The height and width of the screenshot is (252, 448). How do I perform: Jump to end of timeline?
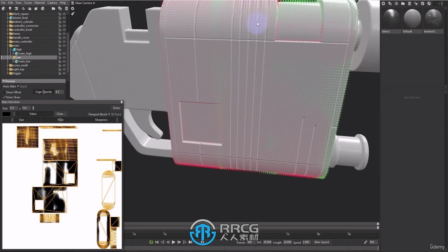(190, 242)
